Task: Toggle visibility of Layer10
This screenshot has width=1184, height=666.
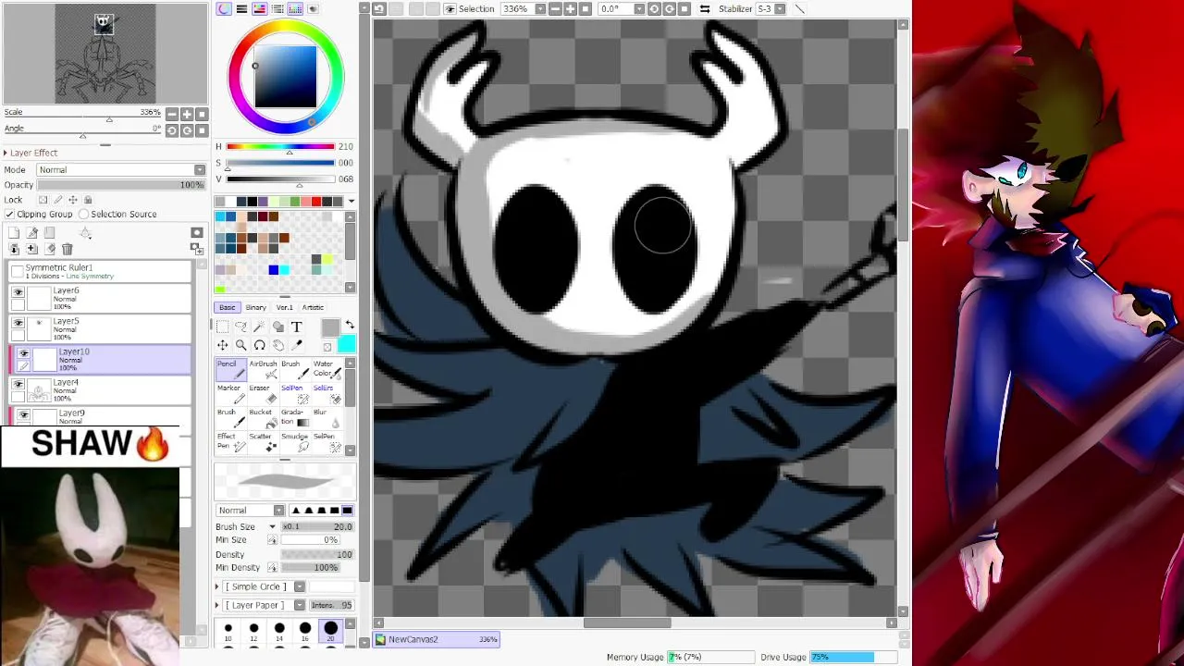Action: click(x=24, y=353)
